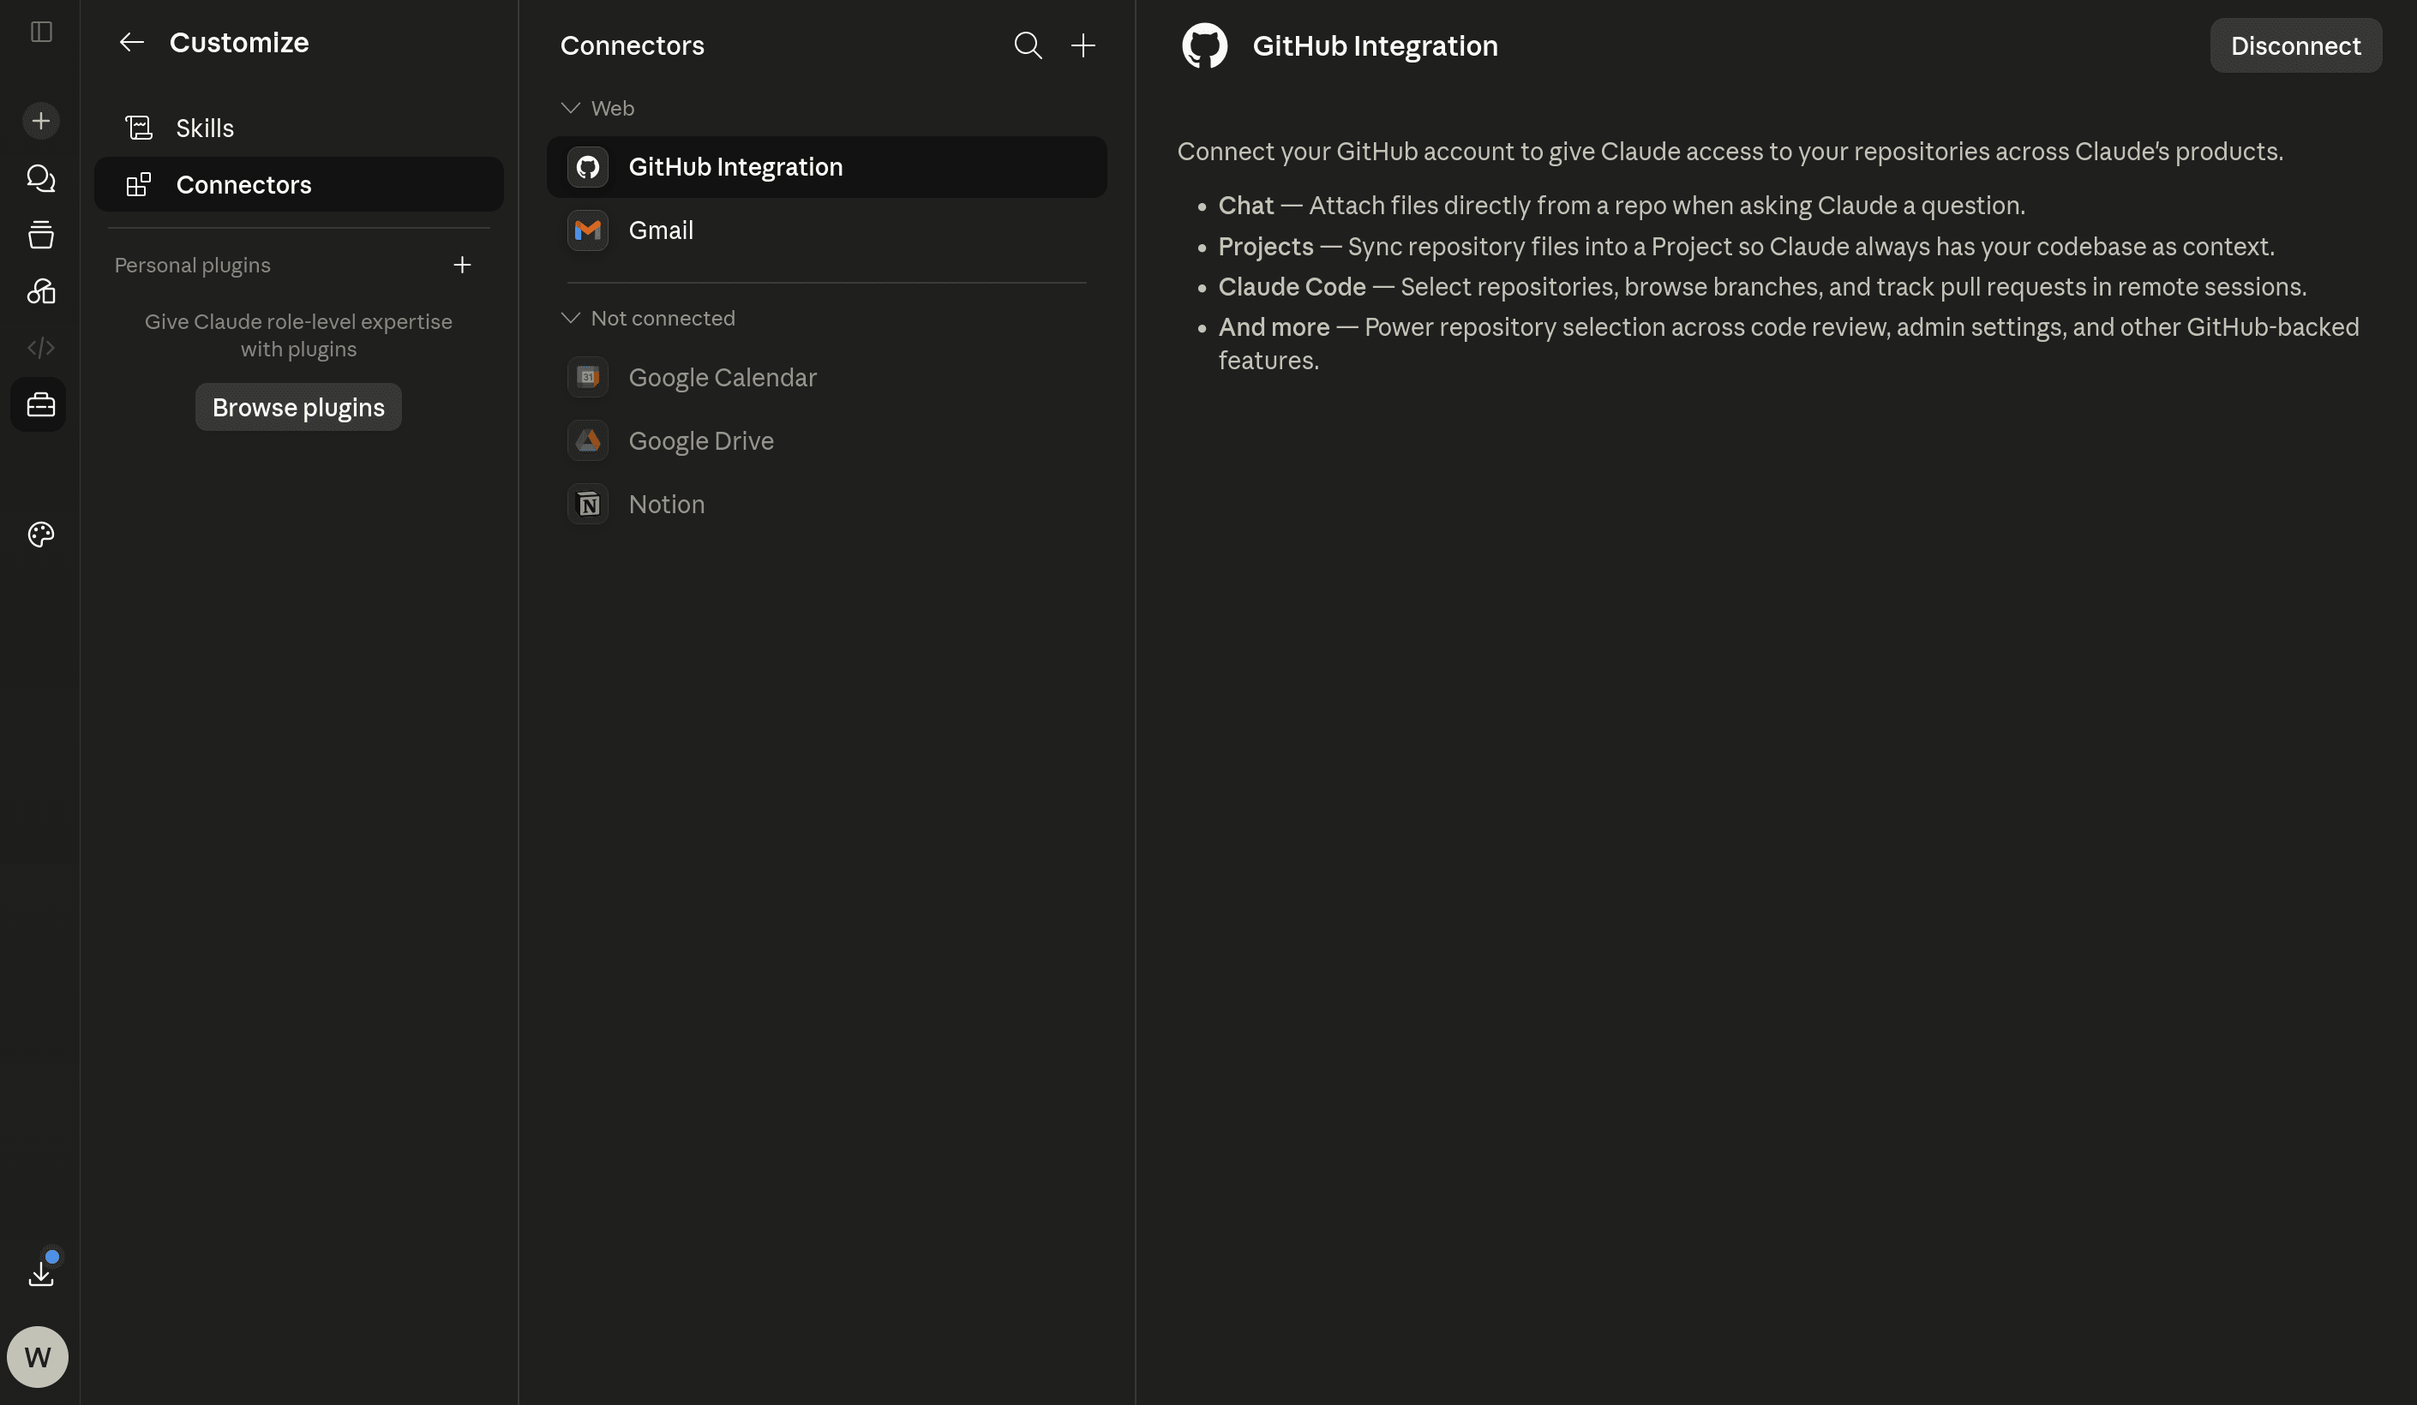Open the Connectors menu item
The width and height of the screenshot is (2417, 1405).
(298, 184)
